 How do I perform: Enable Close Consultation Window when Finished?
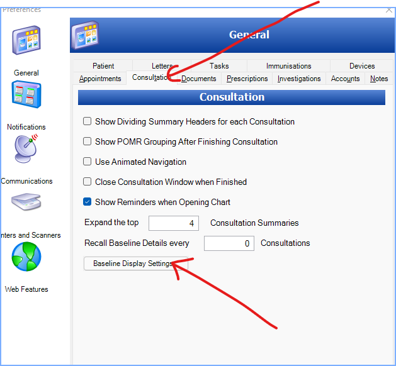click(x=88, y=182)
